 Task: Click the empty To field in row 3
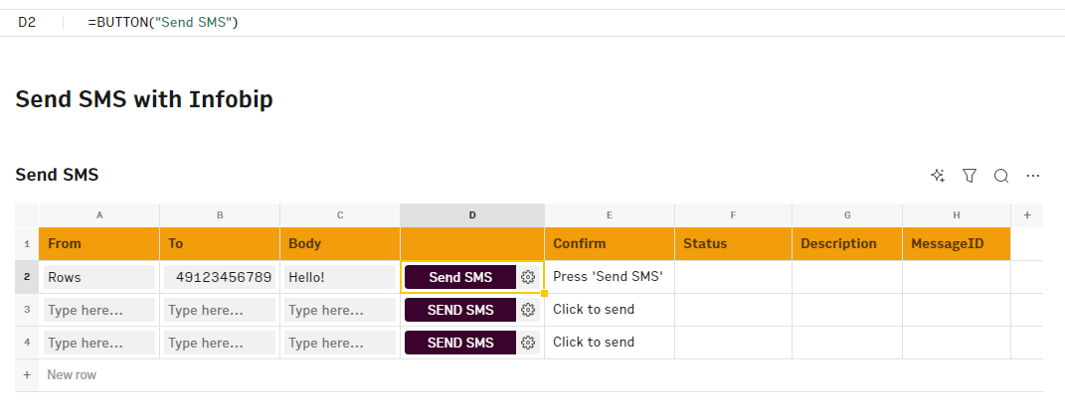(x=220, y=310)
